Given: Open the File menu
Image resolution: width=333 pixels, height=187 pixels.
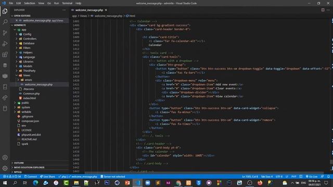Looking at the screenshot, I should point(11,3).
